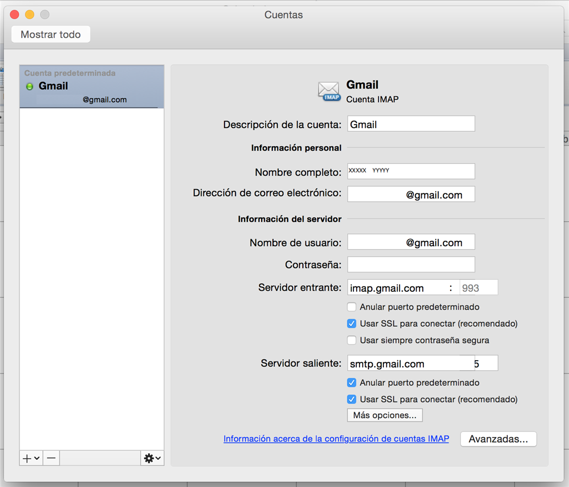
Task: Click the Mostrar todo button
Action: coord(51,34)
